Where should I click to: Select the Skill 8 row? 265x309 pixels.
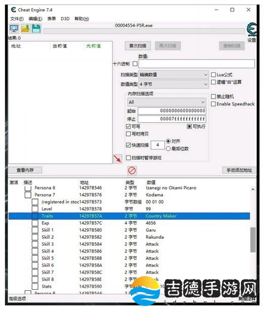coord(129,279)
